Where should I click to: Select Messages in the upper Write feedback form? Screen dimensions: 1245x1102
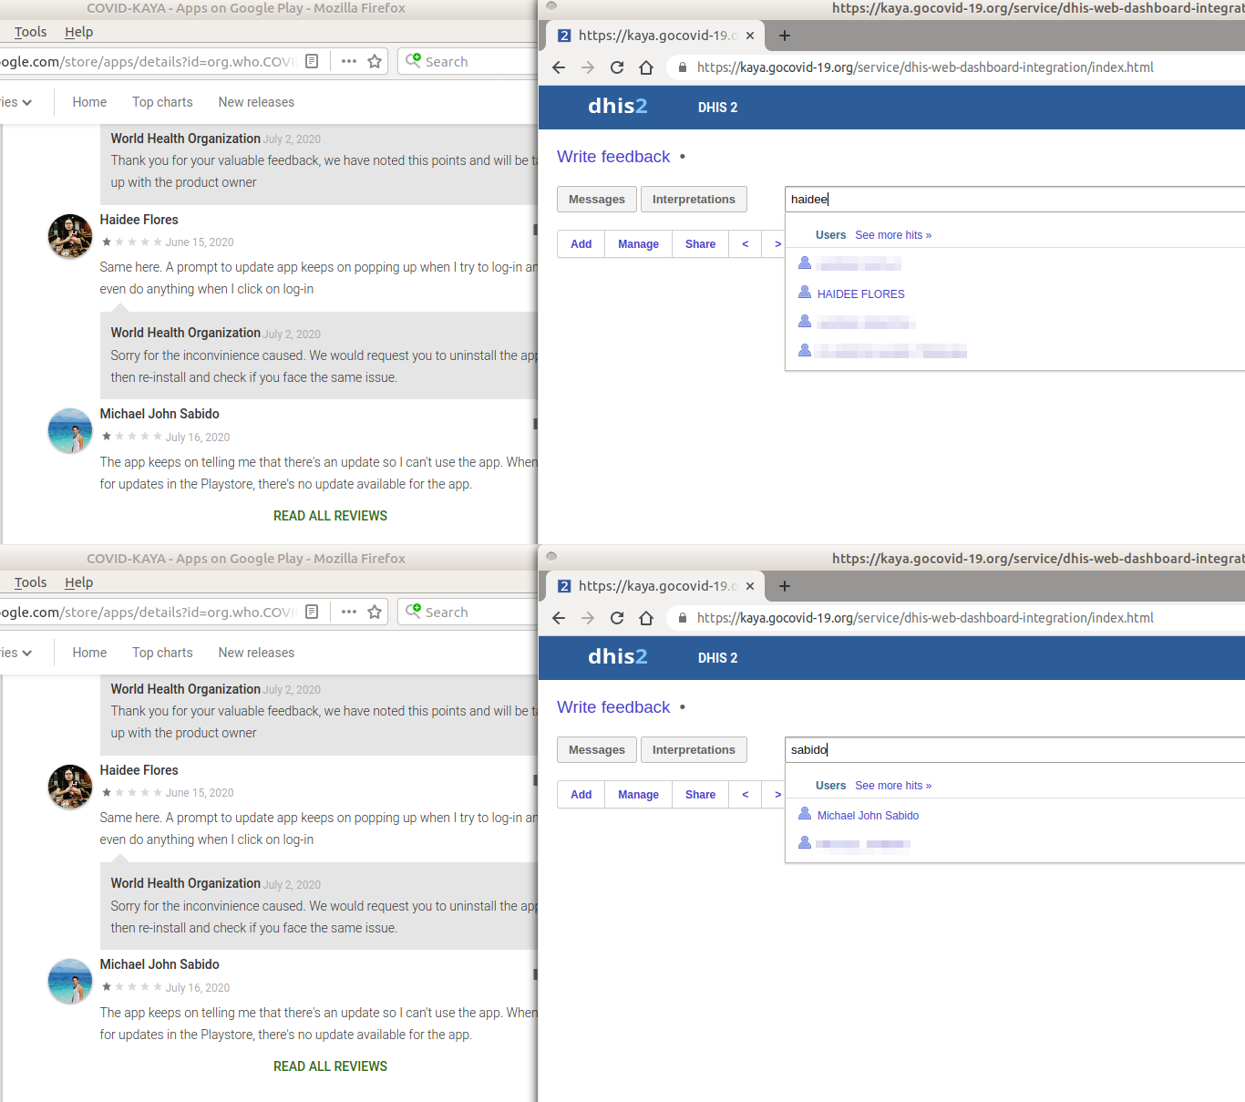tap(596, 199)
